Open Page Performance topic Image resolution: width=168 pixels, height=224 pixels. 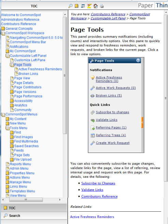pyautogui.click(x=28, y=96)
